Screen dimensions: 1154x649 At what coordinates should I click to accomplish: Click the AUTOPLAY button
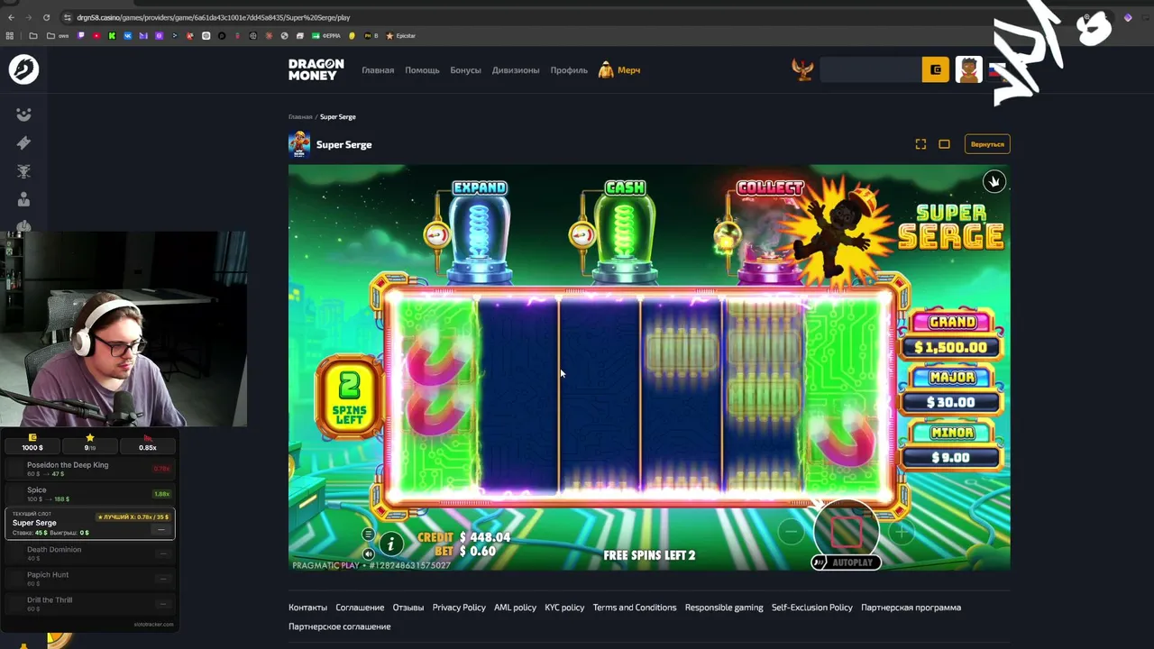(844, 562)
